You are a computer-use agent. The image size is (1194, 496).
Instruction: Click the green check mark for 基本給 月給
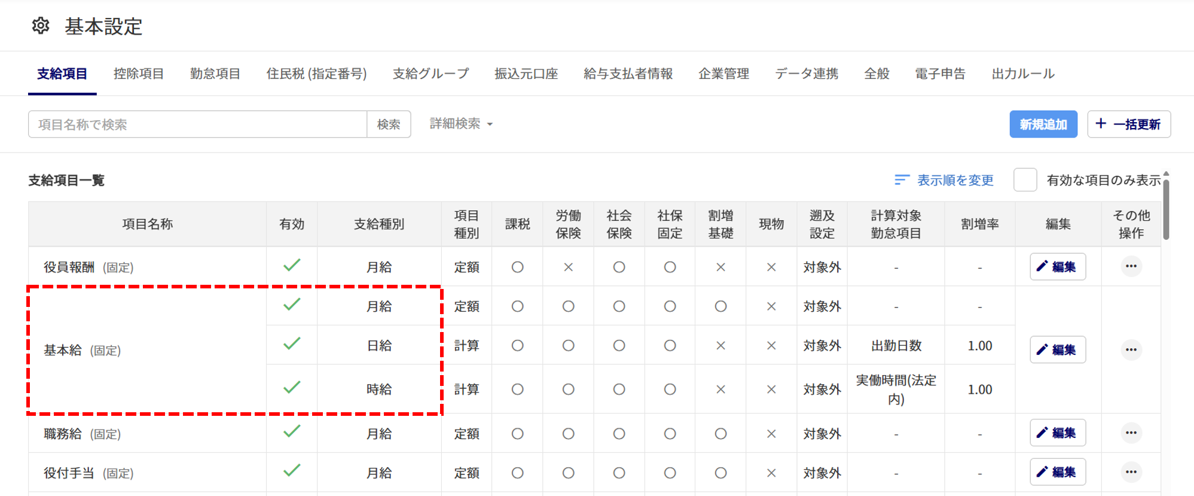292,305
